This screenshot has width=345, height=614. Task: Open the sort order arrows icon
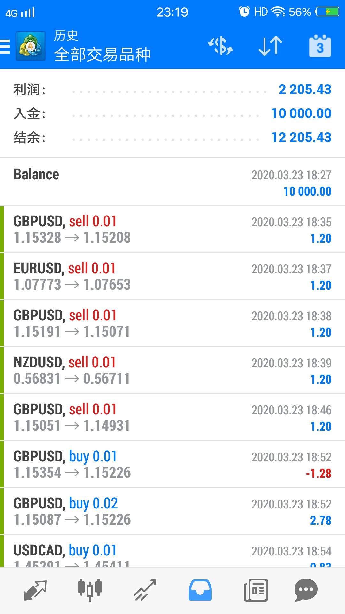(270, 46)
